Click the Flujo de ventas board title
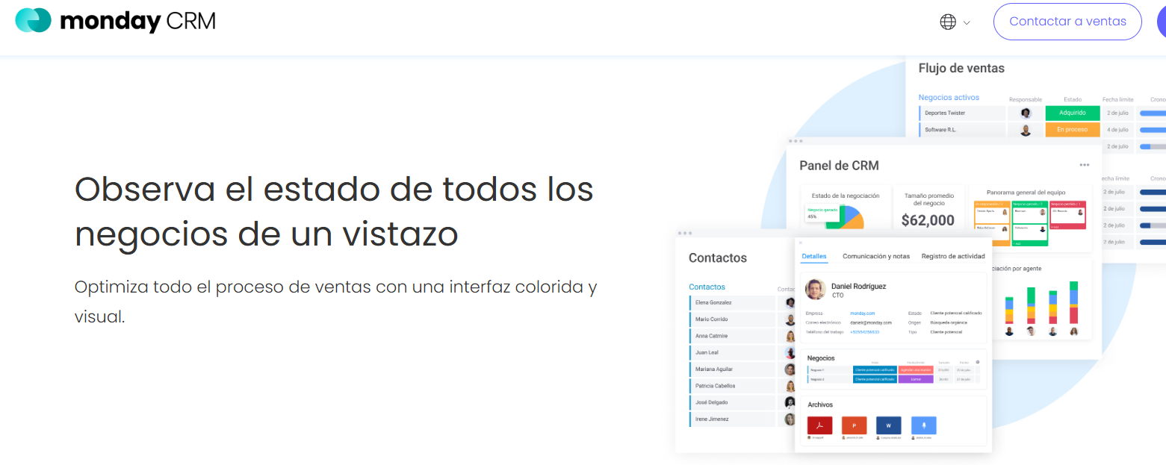Viewport: 1166px width, 465px height. click(961, 68)
